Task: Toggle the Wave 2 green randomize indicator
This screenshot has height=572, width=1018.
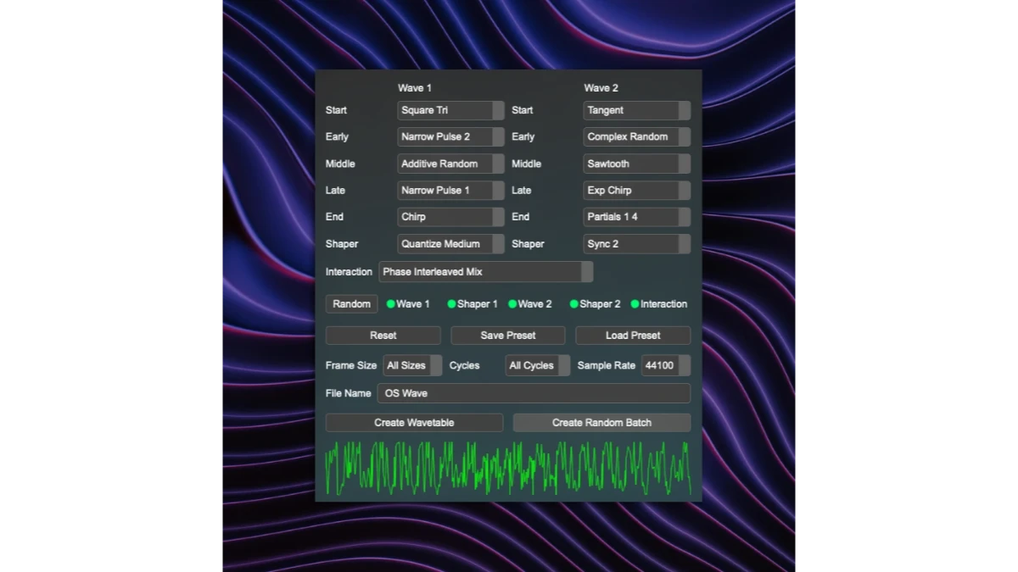Action: point(512,304)
